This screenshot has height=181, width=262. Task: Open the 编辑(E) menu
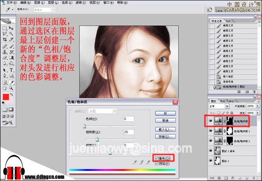pyautogui.click(x=25, y=3)
